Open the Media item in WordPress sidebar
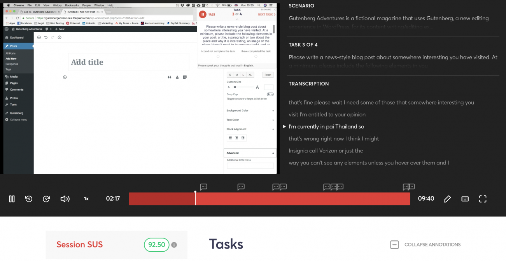The width and height of the screenshot is (506, 261). (14, 77)
